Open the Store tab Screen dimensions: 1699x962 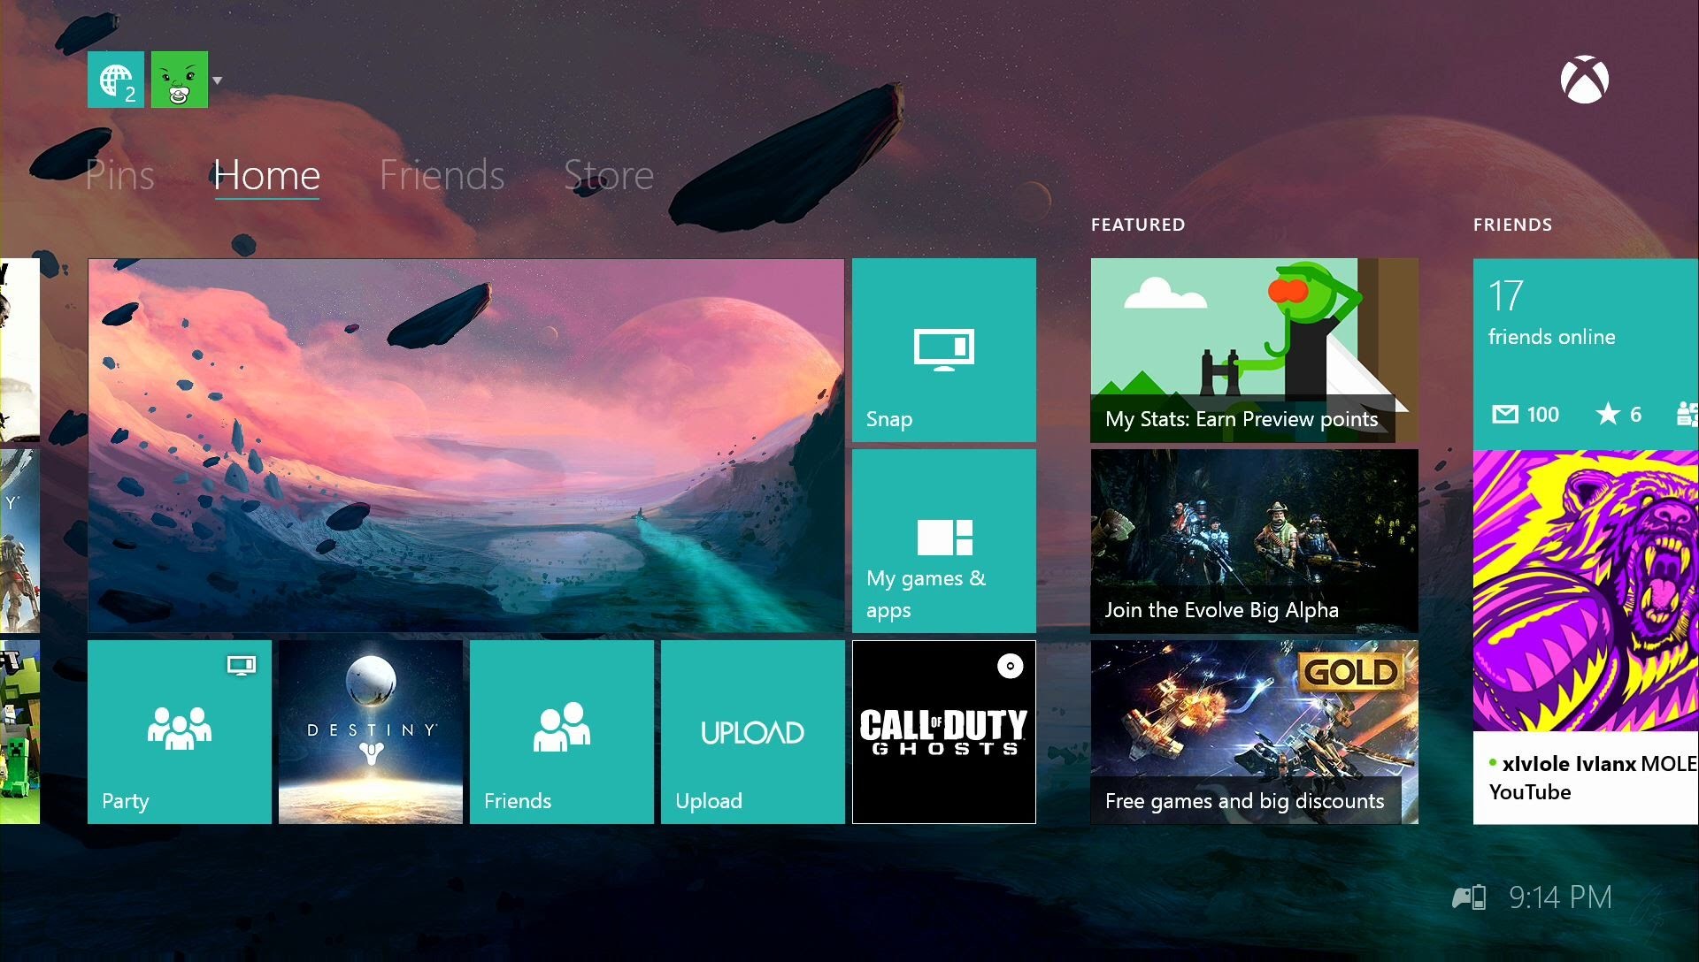[x=609, y=175]
